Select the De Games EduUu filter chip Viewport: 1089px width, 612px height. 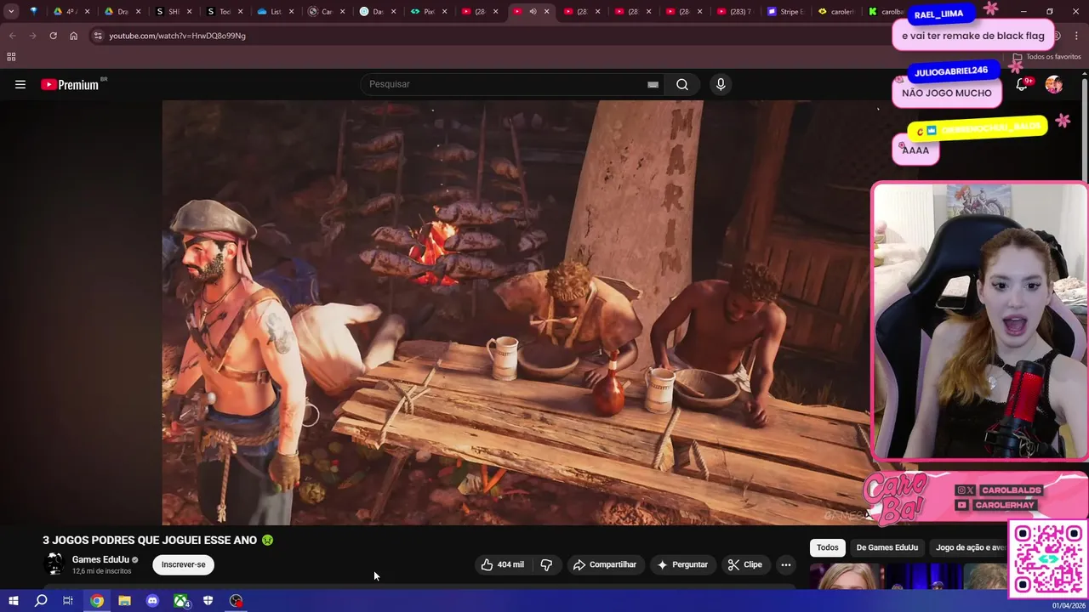pos(887,547)
